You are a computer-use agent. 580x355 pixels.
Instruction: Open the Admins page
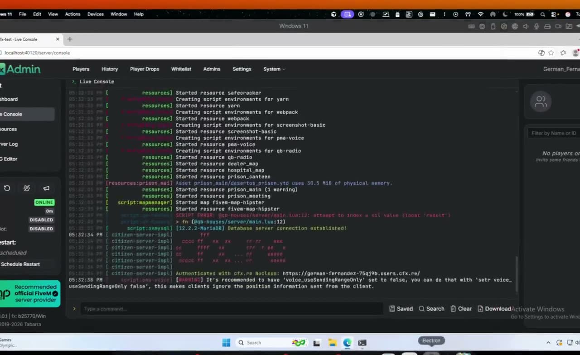[212, 69]
